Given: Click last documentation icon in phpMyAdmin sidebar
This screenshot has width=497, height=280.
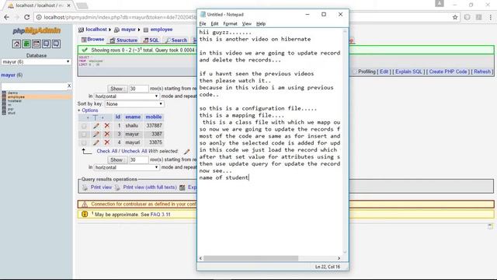Looking at the screenshot, I should 56,44.
